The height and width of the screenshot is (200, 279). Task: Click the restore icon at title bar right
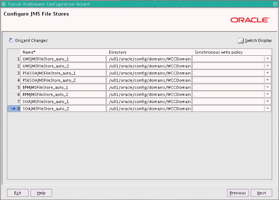(275, 4)
